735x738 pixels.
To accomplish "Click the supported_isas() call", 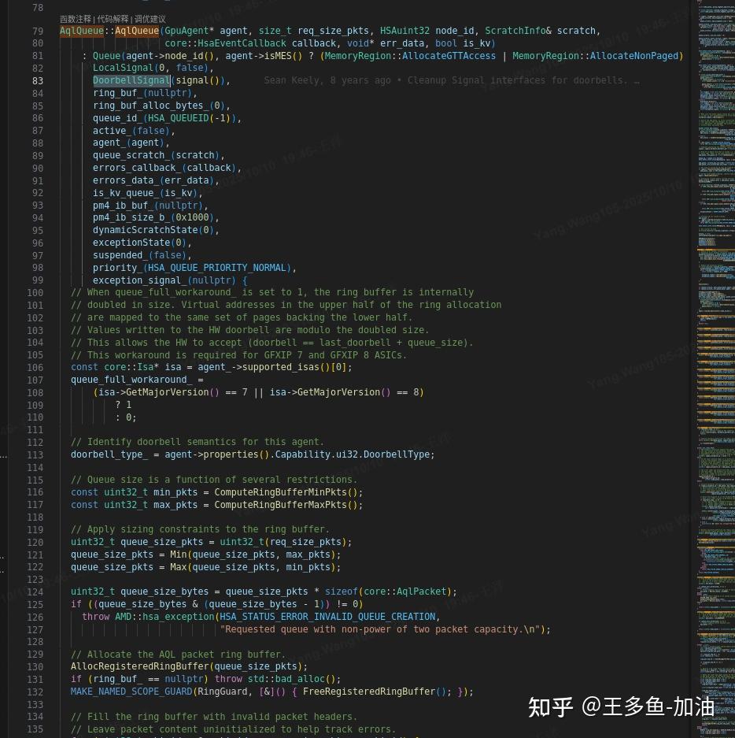I will pyautogui.click(x=286, y=367).
